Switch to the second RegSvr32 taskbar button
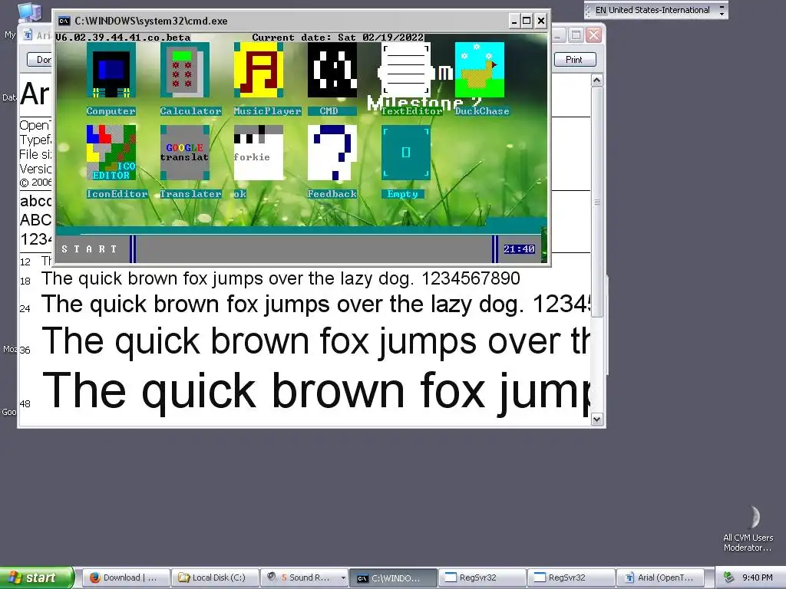 [571, 577]
